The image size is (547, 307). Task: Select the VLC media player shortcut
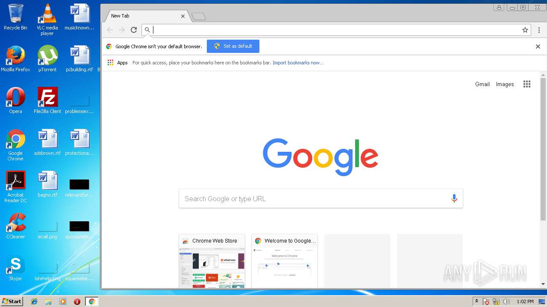point(47,20)
